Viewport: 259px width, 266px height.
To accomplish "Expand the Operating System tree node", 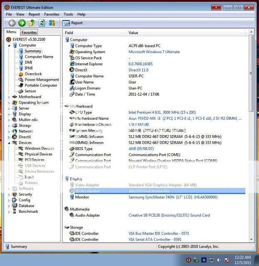I will pyautogui.click(x=9, y=103).
